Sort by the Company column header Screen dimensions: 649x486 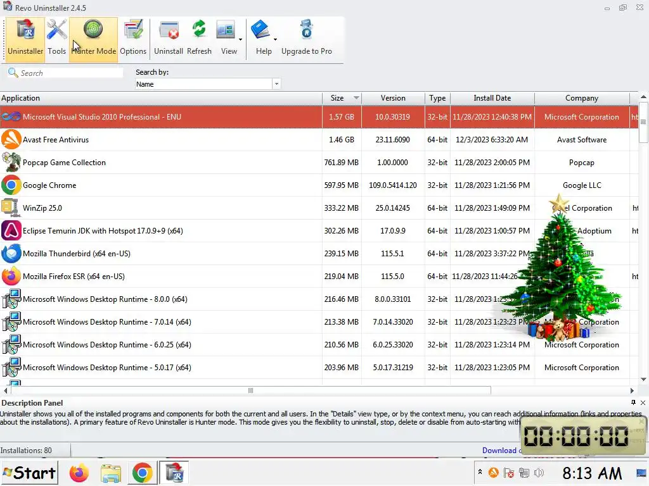[582, 98]
